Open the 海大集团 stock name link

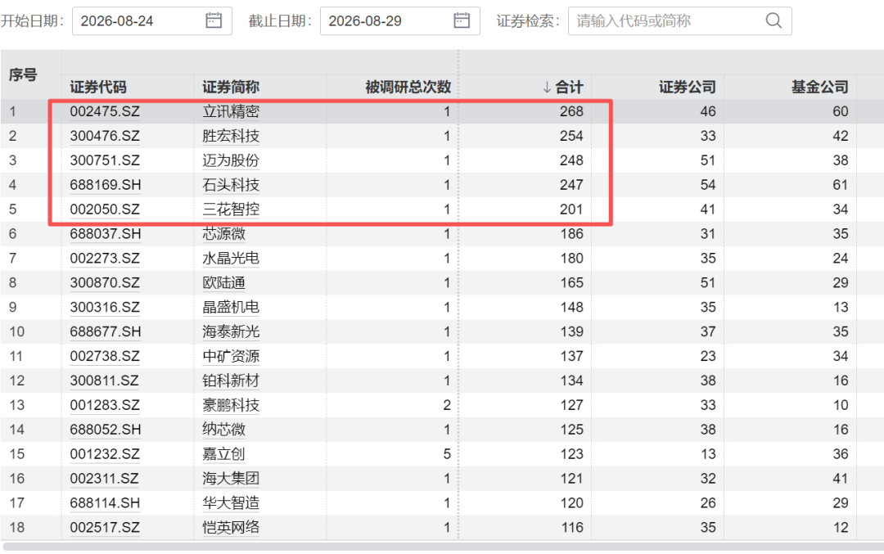pos(231,479)
